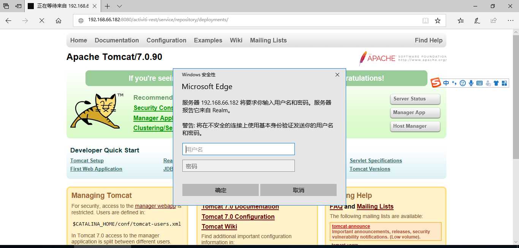Viewport: 519px width, 248px height.
Task: Open the tabs you've set aside
Action: pos(6,6)
